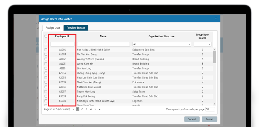Screen dimensions: 259x127
Task: Select checkbox for Wong Kam Yin row
Action: pyautogui.click(x=46, y=64)
